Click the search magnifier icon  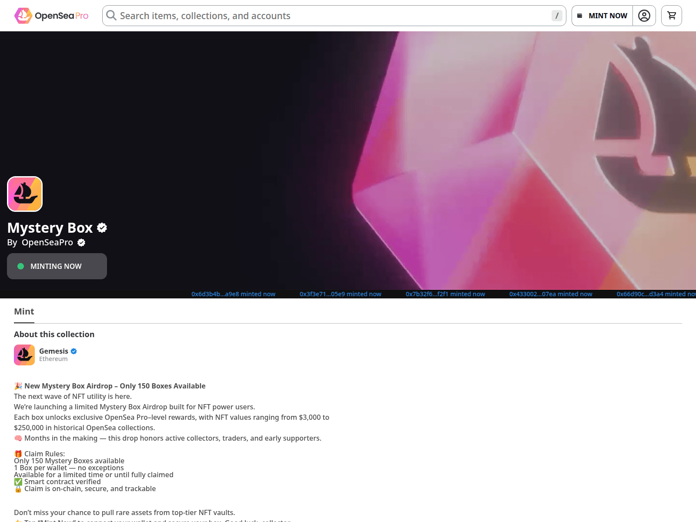click(111, 16)
